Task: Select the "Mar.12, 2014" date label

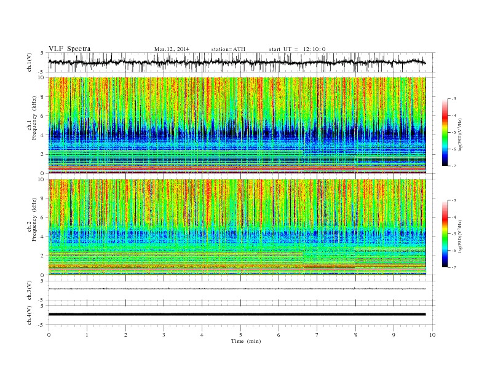Action: tap(172, 49)
